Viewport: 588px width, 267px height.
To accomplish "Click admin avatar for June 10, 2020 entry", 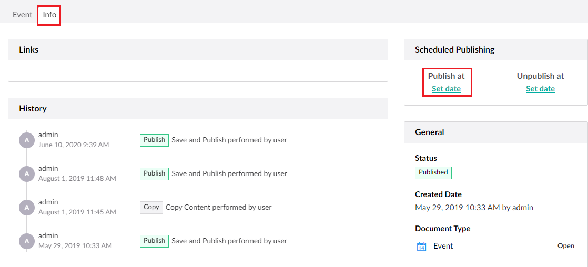I will click(x=26, y=140).
